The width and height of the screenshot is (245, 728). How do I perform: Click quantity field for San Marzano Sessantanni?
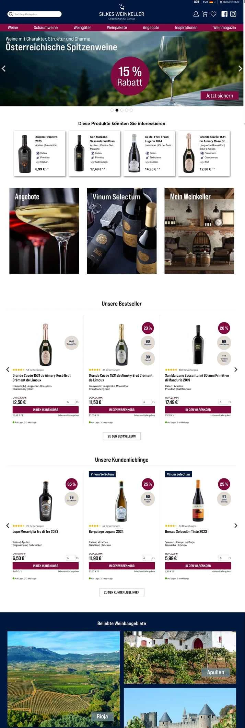[x=223, y=402]
